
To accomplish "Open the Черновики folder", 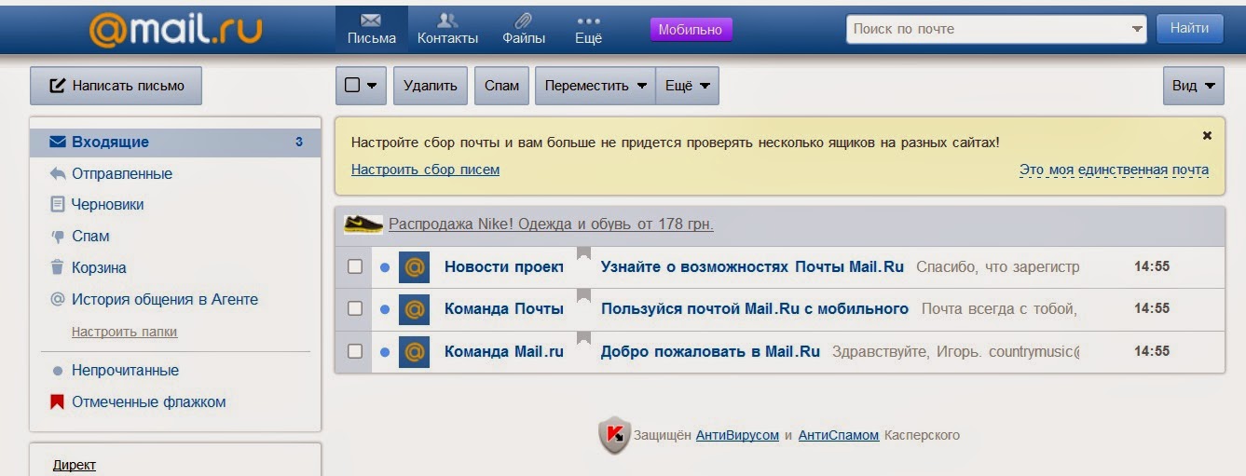I will (x=107, y=205).
